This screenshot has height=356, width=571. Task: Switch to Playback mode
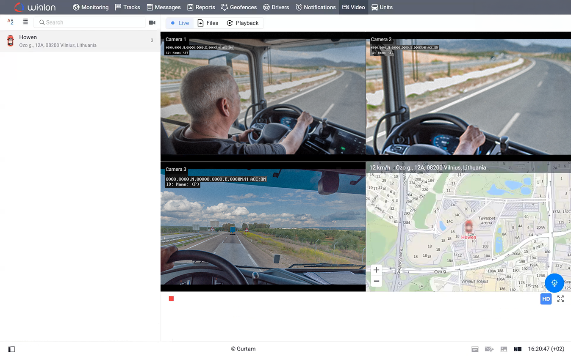pos(243,23)
